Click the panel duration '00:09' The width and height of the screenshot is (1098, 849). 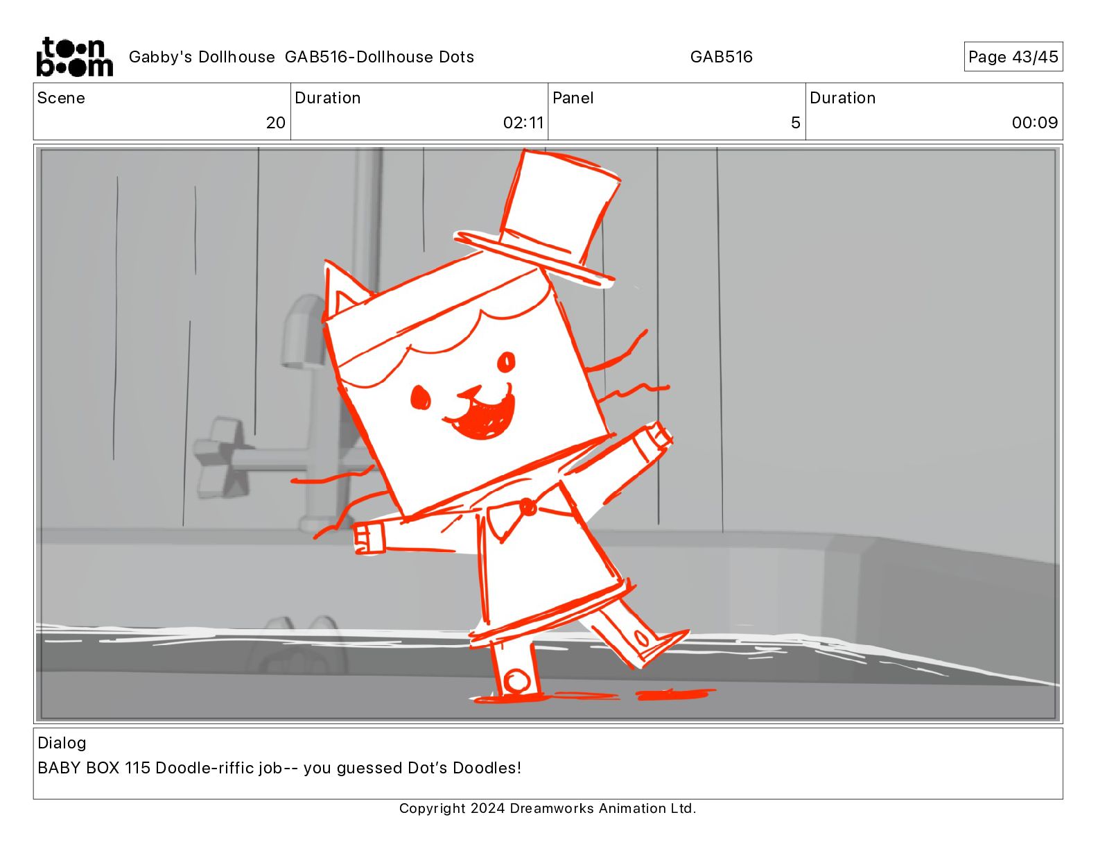point(1034,123)
